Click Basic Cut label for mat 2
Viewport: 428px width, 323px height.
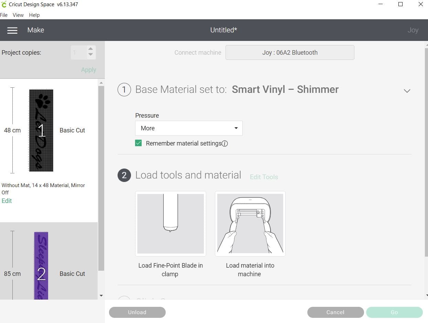(72, 274)
